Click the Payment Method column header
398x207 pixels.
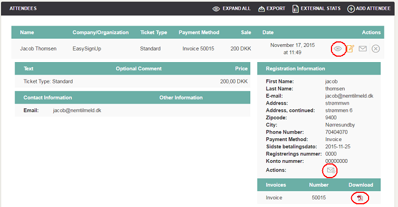coord(199,33)
